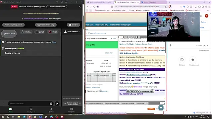Click the username domoha0 in chat

point(138,87)
